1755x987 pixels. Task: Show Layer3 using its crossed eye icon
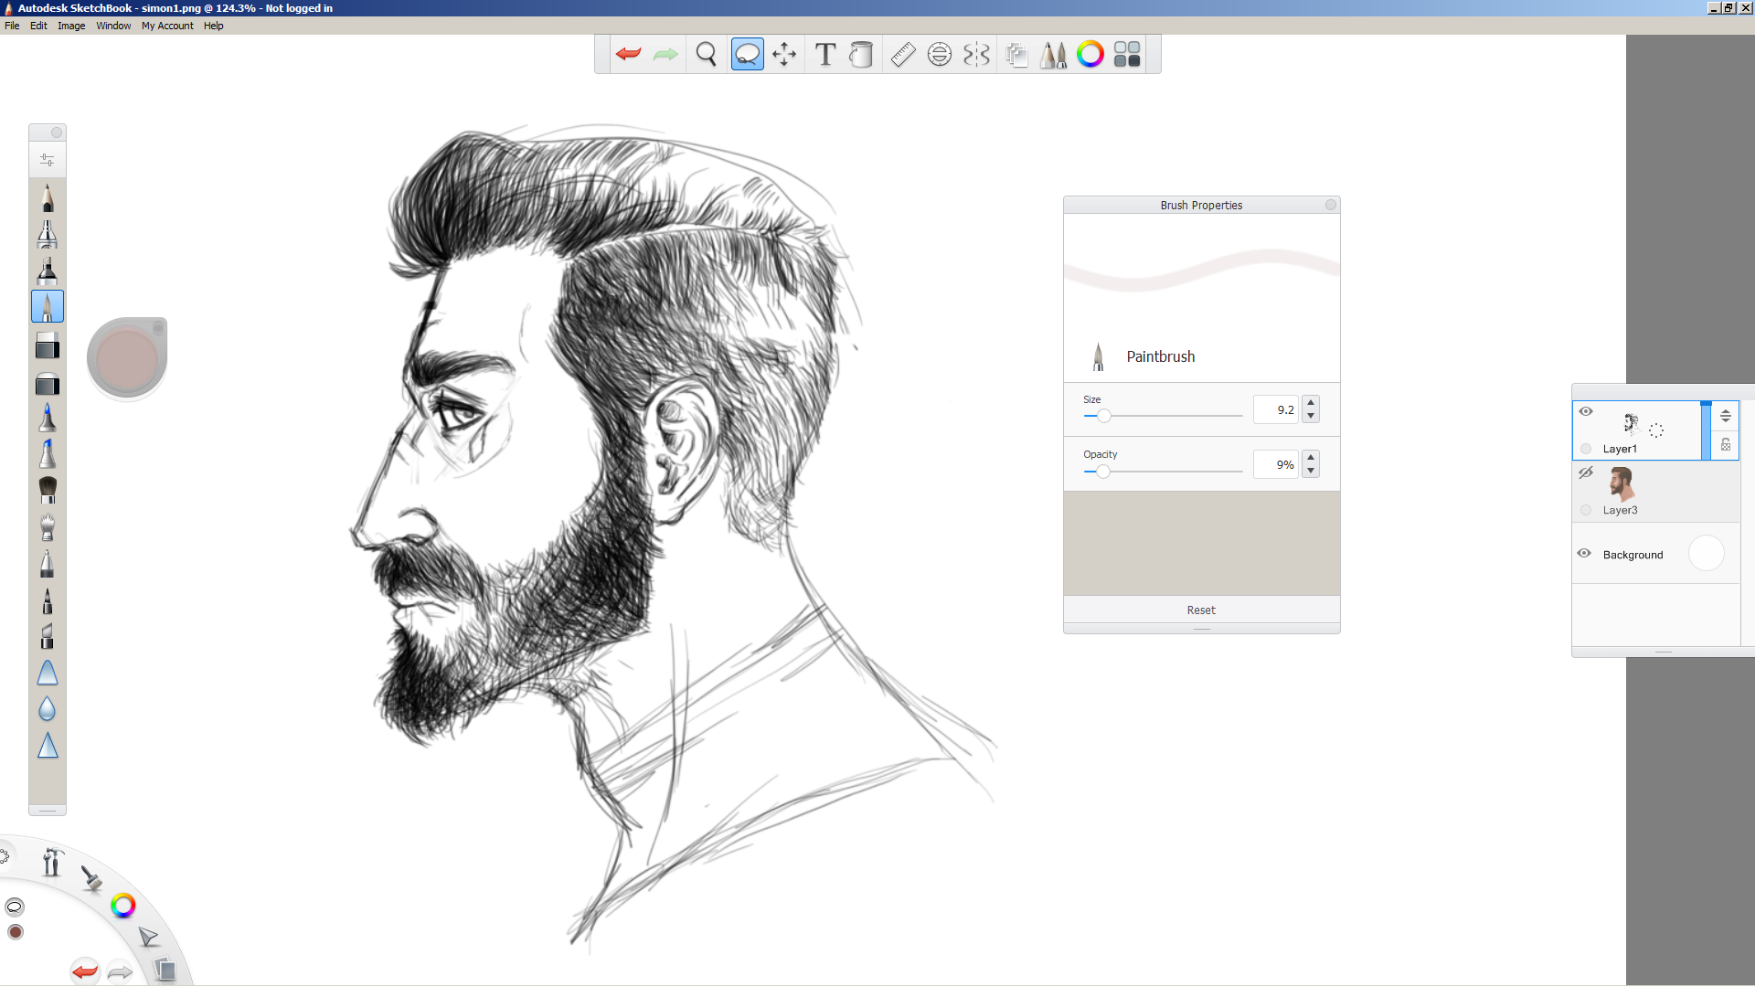click(1586, 472)
